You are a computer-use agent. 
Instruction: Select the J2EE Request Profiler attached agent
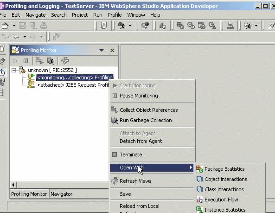coord(73,85)
